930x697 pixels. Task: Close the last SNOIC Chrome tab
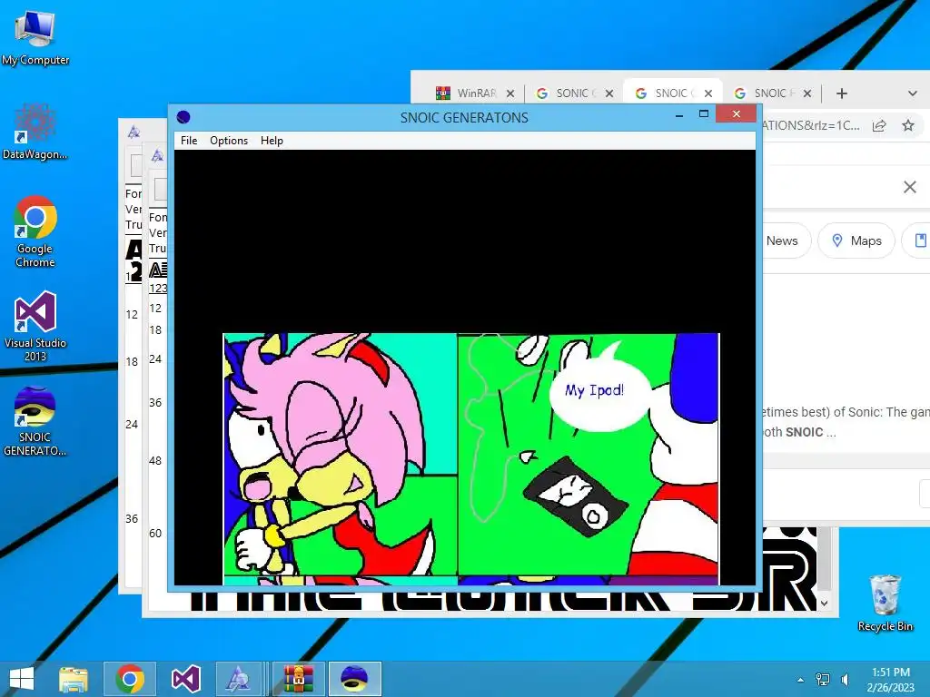tap(807, 93)
